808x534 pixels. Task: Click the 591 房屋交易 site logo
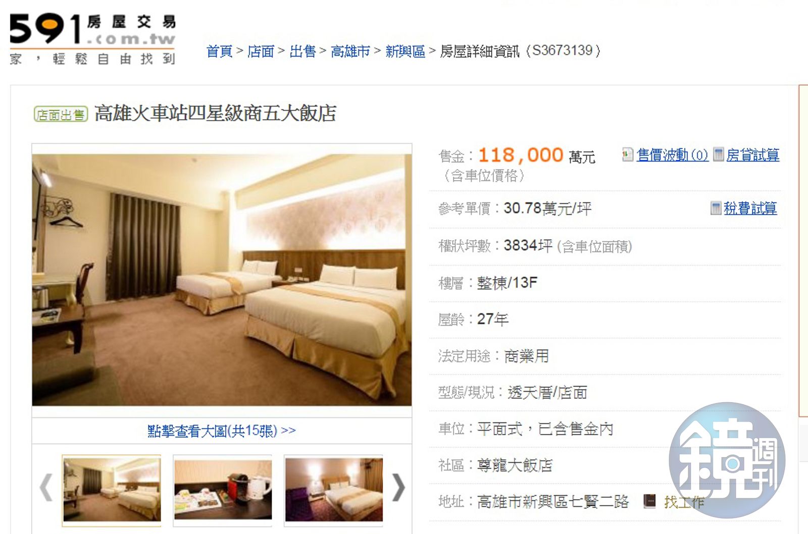point(93,39)
